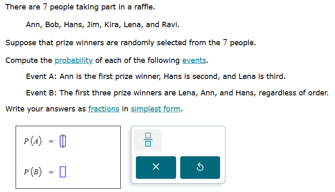Viewport: 335px width, 192px height.
Task: Click the Event A description sentence
Action: 156,76
